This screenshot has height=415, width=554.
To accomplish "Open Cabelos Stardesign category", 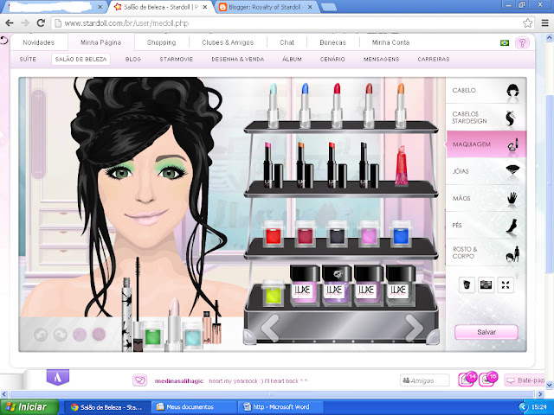I will click(x=486, y=118).
